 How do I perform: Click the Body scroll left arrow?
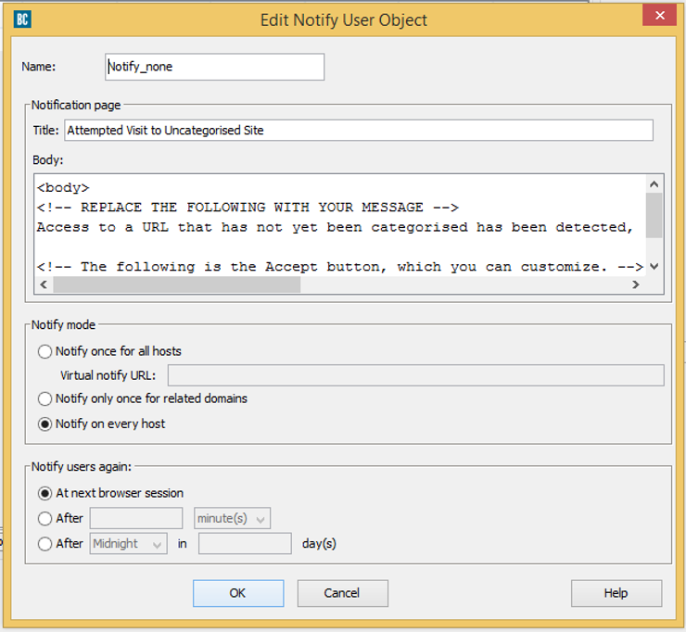pos(44,284)
